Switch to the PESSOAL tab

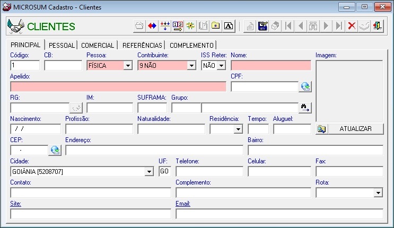[62, 46]
